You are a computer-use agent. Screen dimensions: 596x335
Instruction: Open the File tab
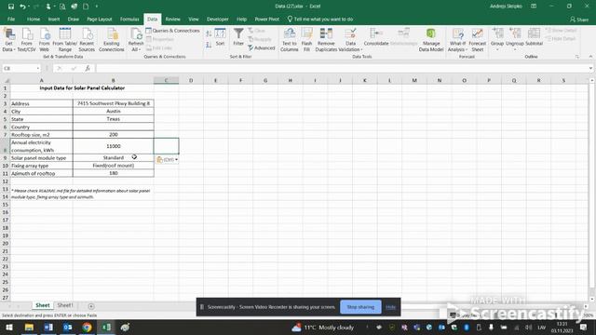coord(11,19)
